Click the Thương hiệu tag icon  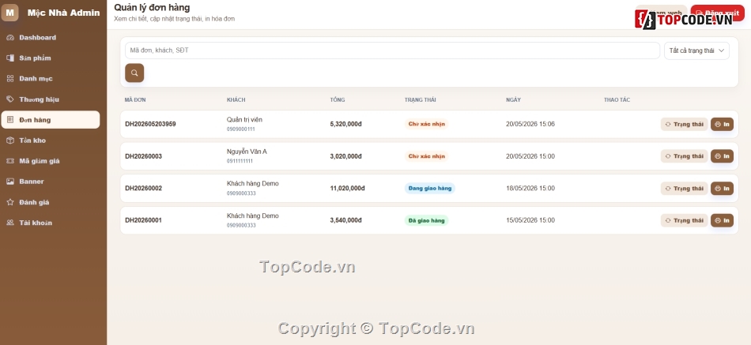[10, 99]
